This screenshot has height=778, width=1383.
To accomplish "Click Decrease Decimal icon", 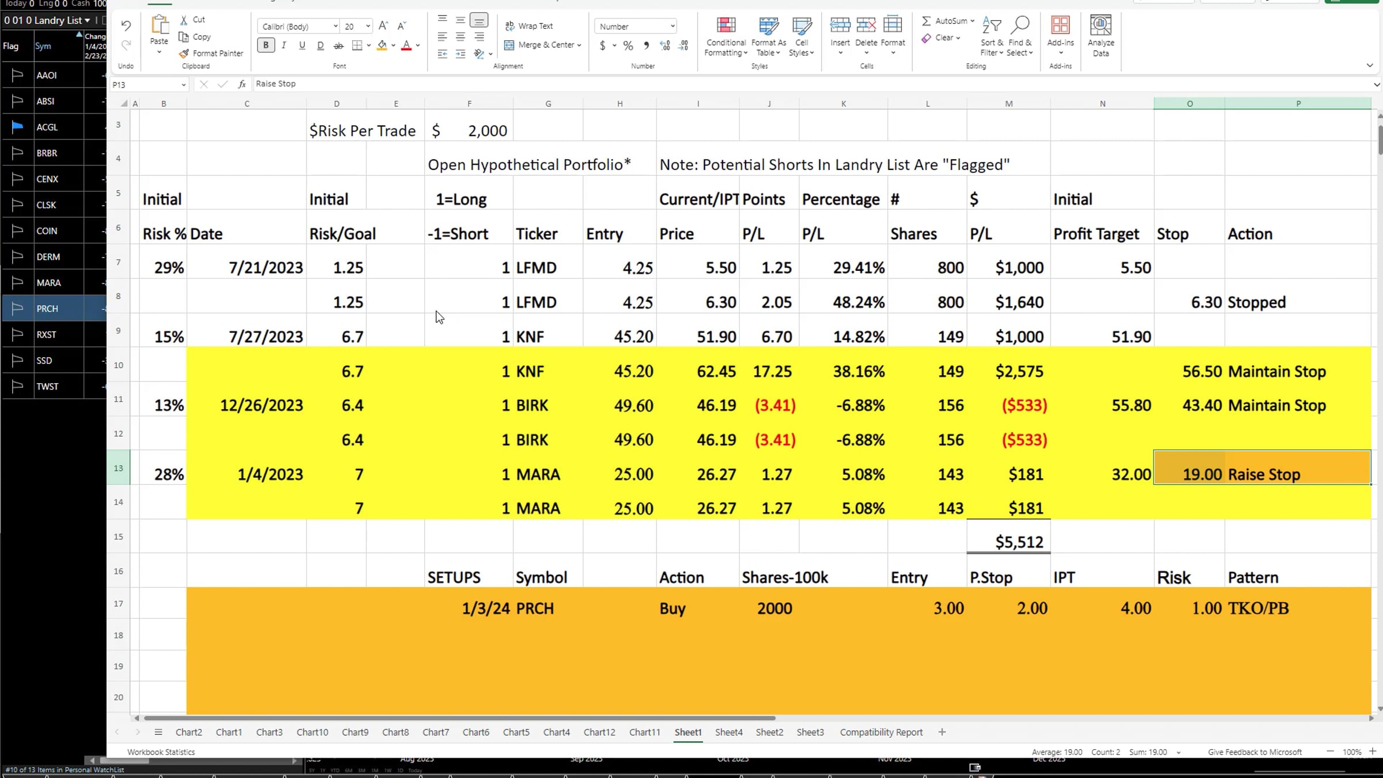I will (x=684, y=46).
